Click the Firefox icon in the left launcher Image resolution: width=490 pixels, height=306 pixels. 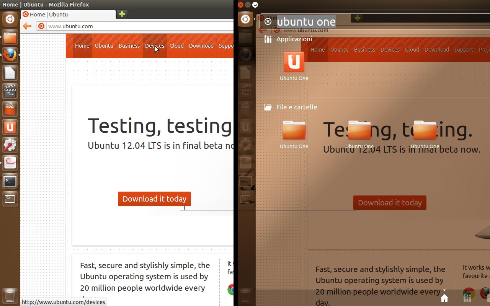pos(10,55)
